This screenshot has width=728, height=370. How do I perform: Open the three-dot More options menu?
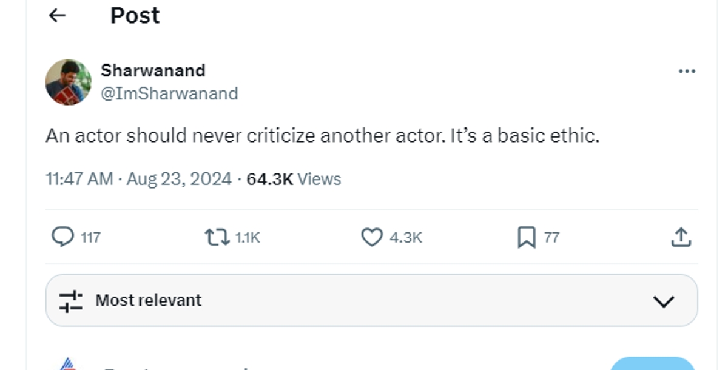tap(686, 72)
